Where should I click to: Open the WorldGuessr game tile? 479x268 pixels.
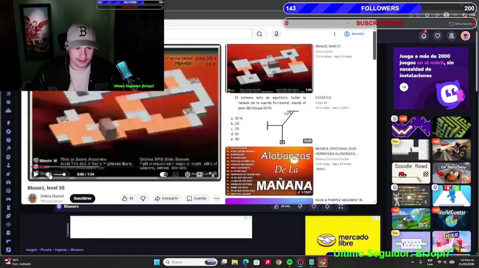[x=451, y=219]
